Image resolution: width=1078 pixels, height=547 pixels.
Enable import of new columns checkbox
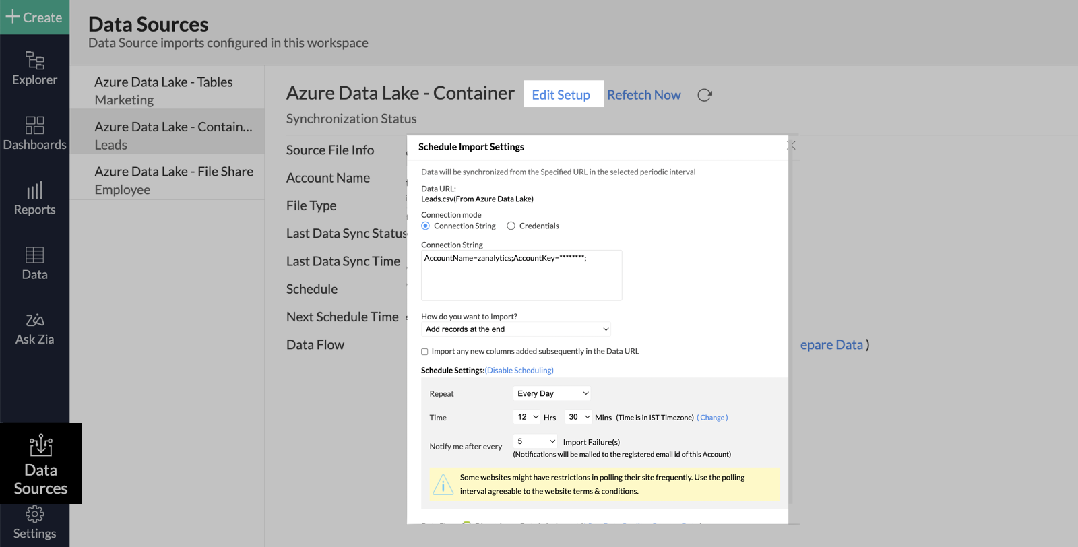[424, 352]
